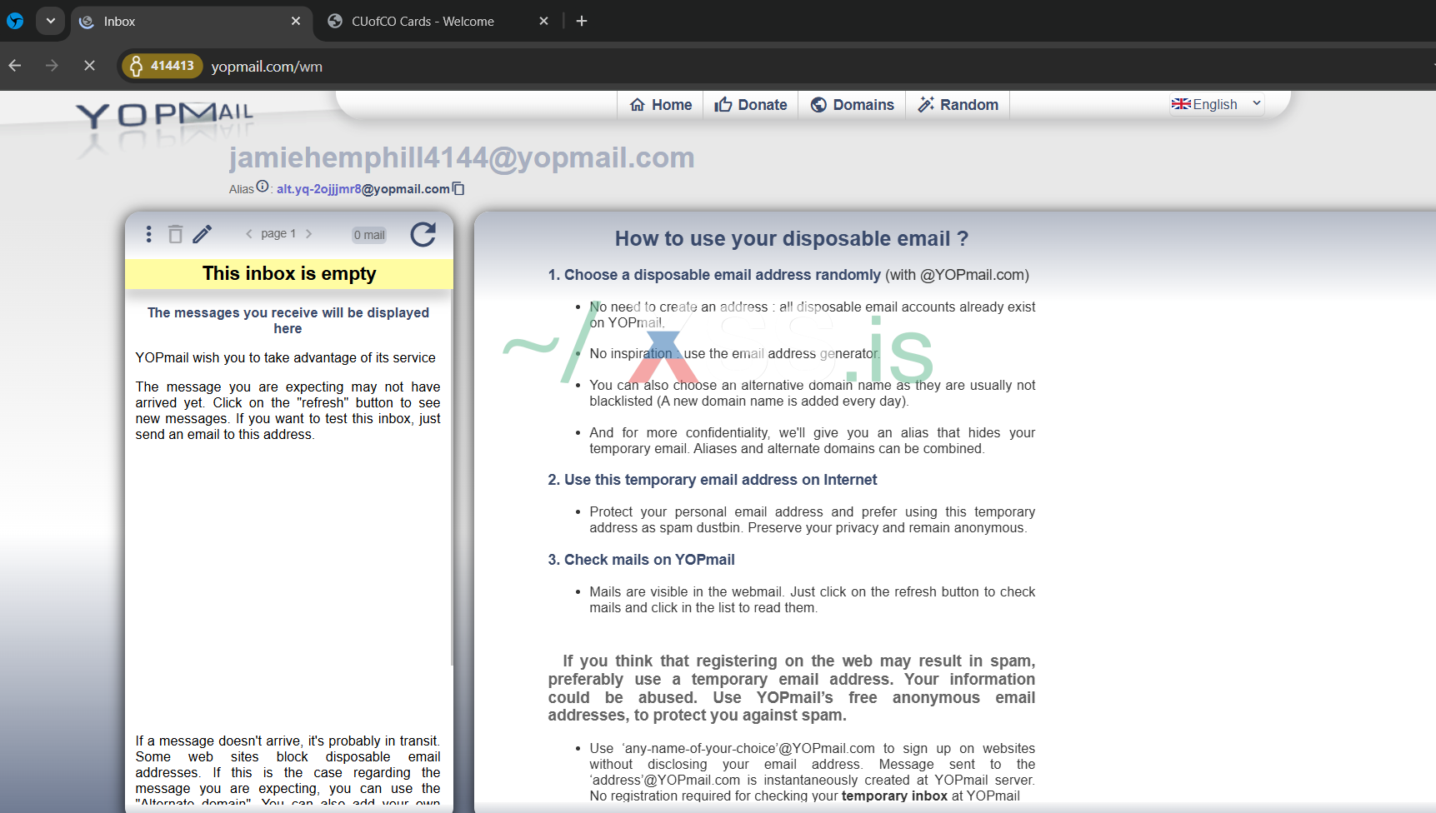Click the Random address menu item

(958, 105)
